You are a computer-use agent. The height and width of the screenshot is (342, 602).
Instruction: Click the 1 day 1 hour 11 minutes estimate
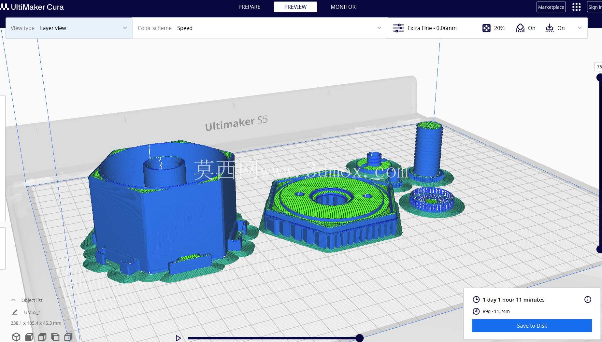pos(513,300)
